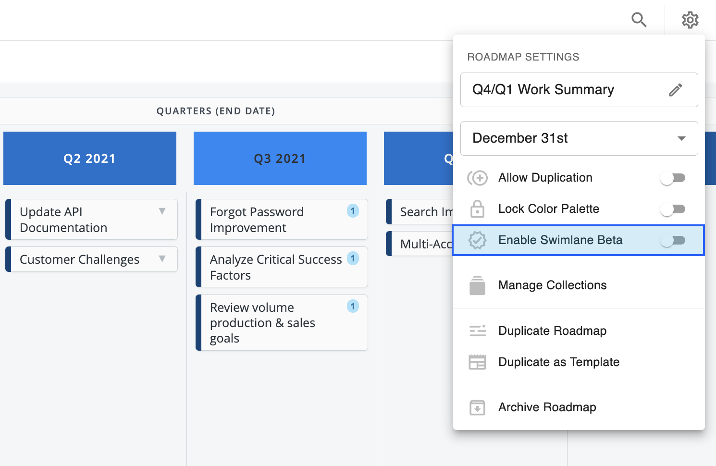Expand the Update API Documentation card arrow

pyautogui.click(x=162, y=211)
